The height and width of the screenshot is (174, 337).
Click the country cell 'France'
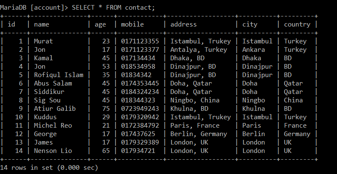point(295,126)
